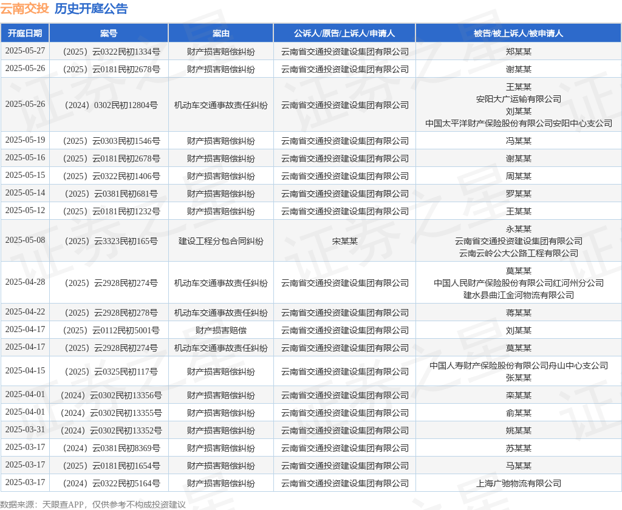Viewport: 622px width, 510px height.
Task: Select case number (2025)云0112民初5001号
Action: click(x=112, y=330)
